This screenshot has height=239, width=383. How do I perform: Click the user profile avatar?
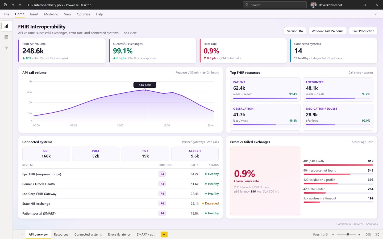(x=314, y=5)
